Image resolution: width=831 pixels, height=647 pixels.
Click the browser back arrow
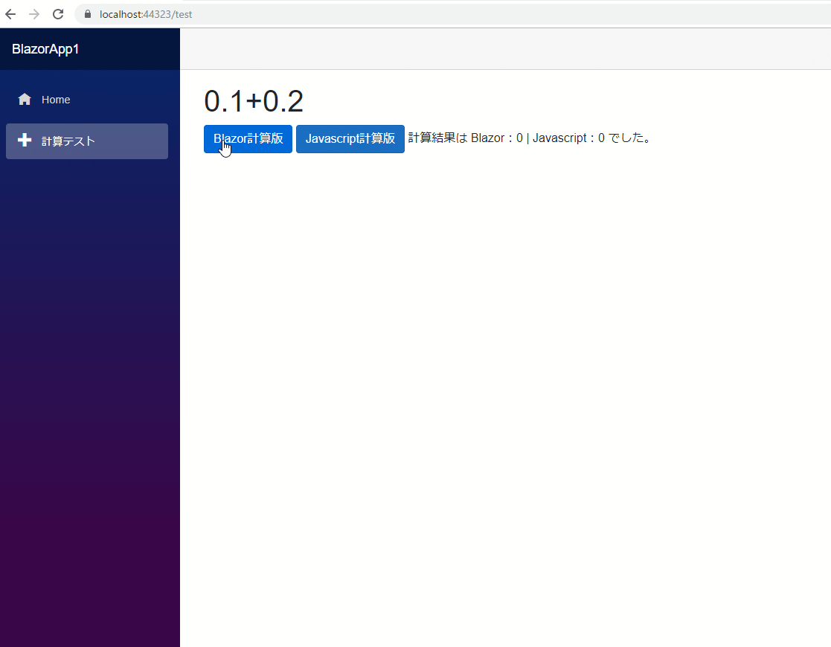coord(10,14)
